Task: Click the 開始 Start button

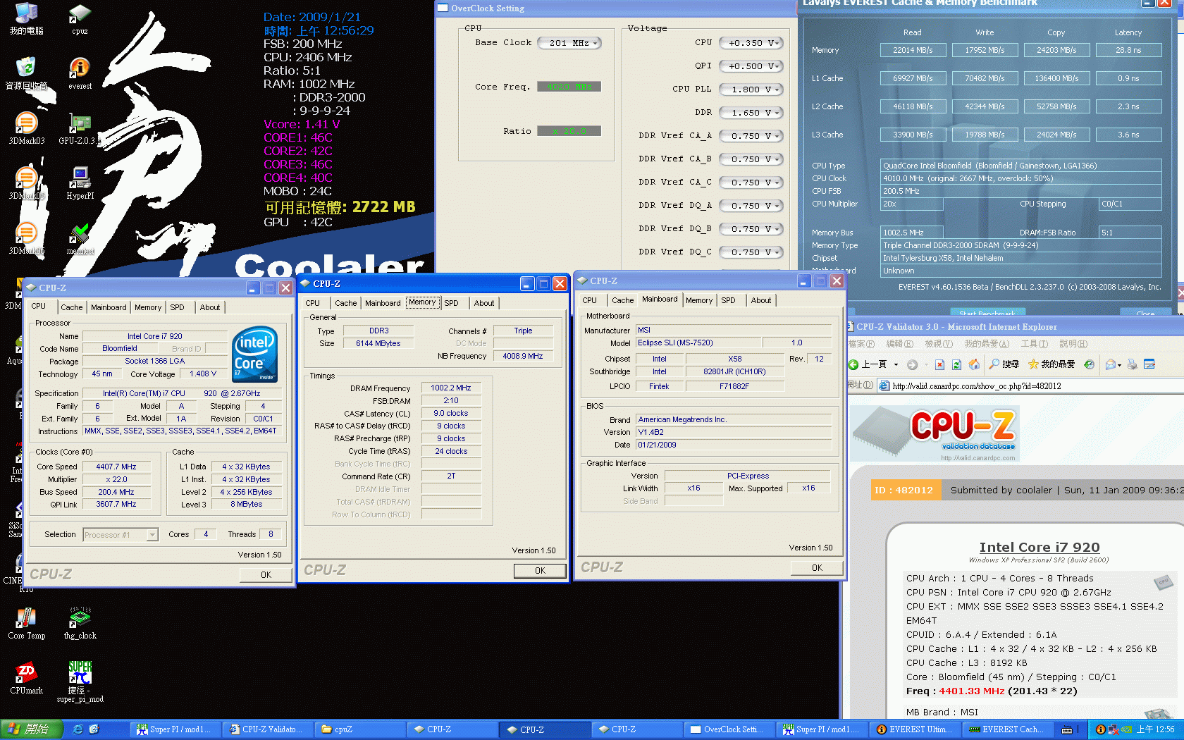Action: pyautogui.click(x=31, y=729)
